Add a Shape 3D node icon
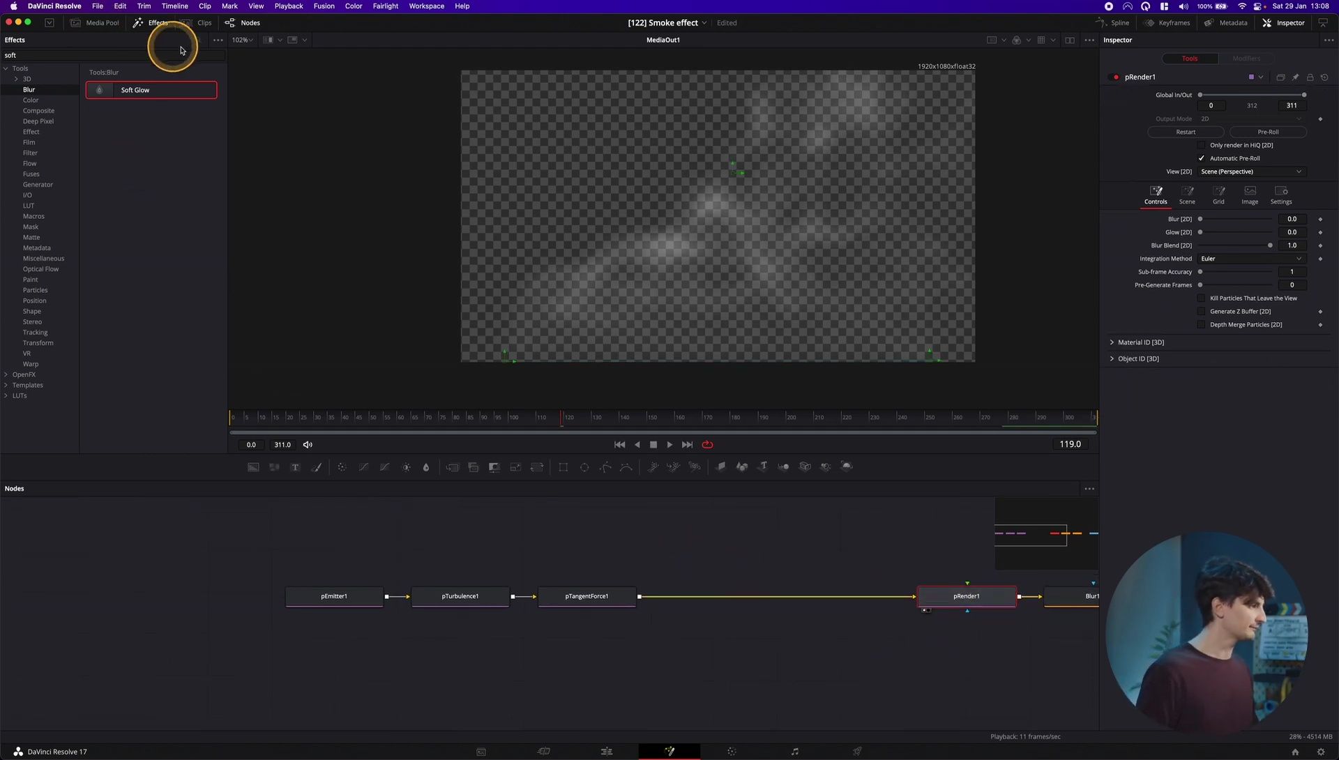This screenshot has width=1339, height=760. pos(742,467)
